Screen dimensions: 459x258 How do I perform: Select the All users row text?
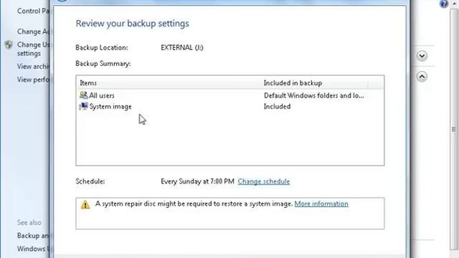(102, 95)
